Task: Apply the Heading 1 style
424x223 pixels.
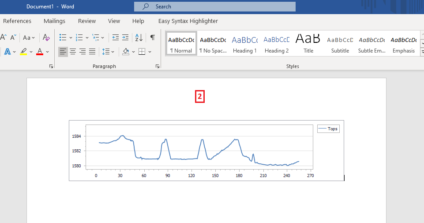Action: pyautogui.click(x=245, y=44)
